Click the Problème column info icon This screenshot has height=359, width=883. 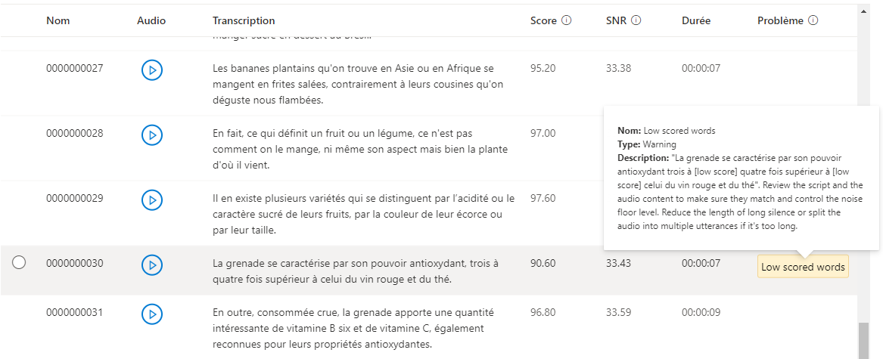pyautogui.click(x=813, y=20)
